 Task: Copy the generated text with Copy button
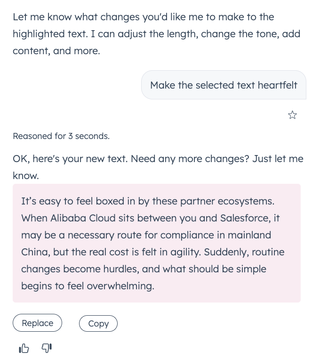pyautogui.click(x=98, y=323)
